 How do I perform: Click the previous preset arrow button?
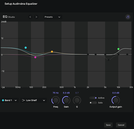click(x=30, y=17)
